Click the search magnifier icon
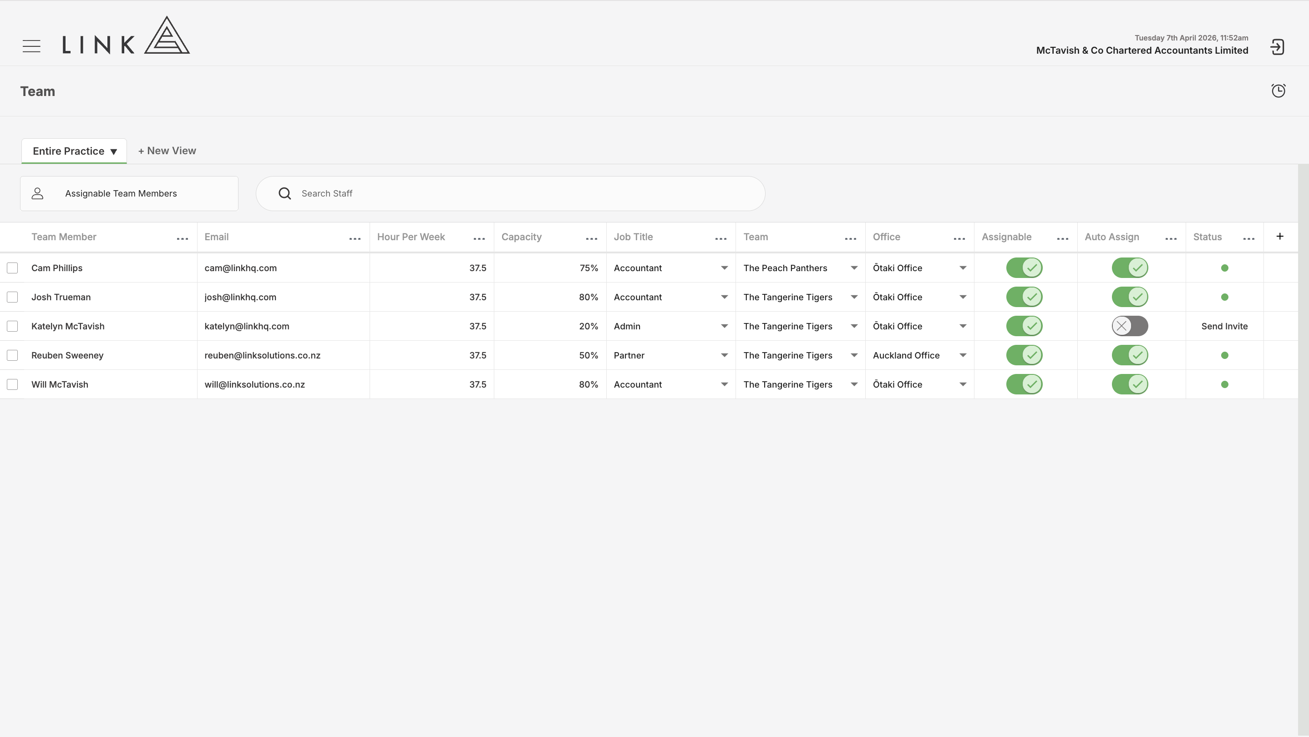The width and height of the screenshot is (1309, 737). pyautogui.click(x=284, y=193)
